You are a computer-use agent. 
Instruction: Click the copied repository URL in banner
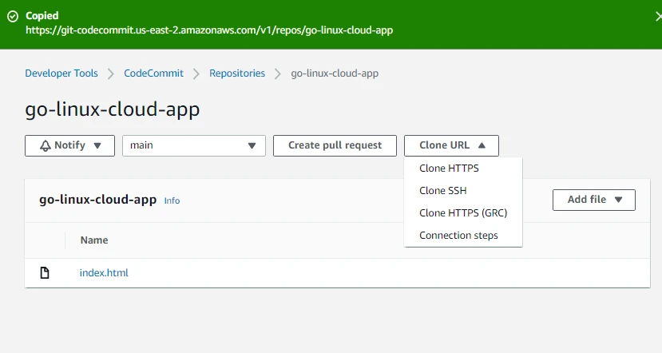(x=209, y=30)
